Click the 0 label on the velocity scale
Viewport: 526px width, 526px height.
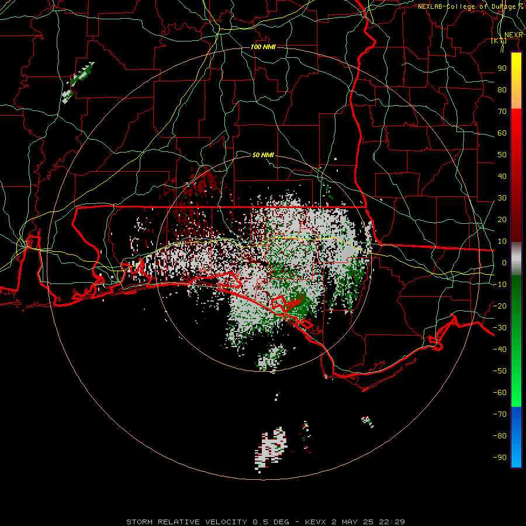click(x=504, y=262)
